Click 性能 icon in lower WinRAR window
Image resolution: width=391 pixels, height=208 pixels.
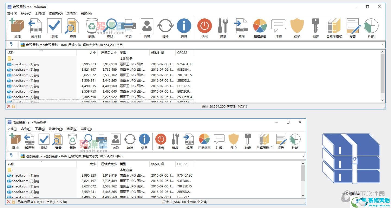pos(295,139)
